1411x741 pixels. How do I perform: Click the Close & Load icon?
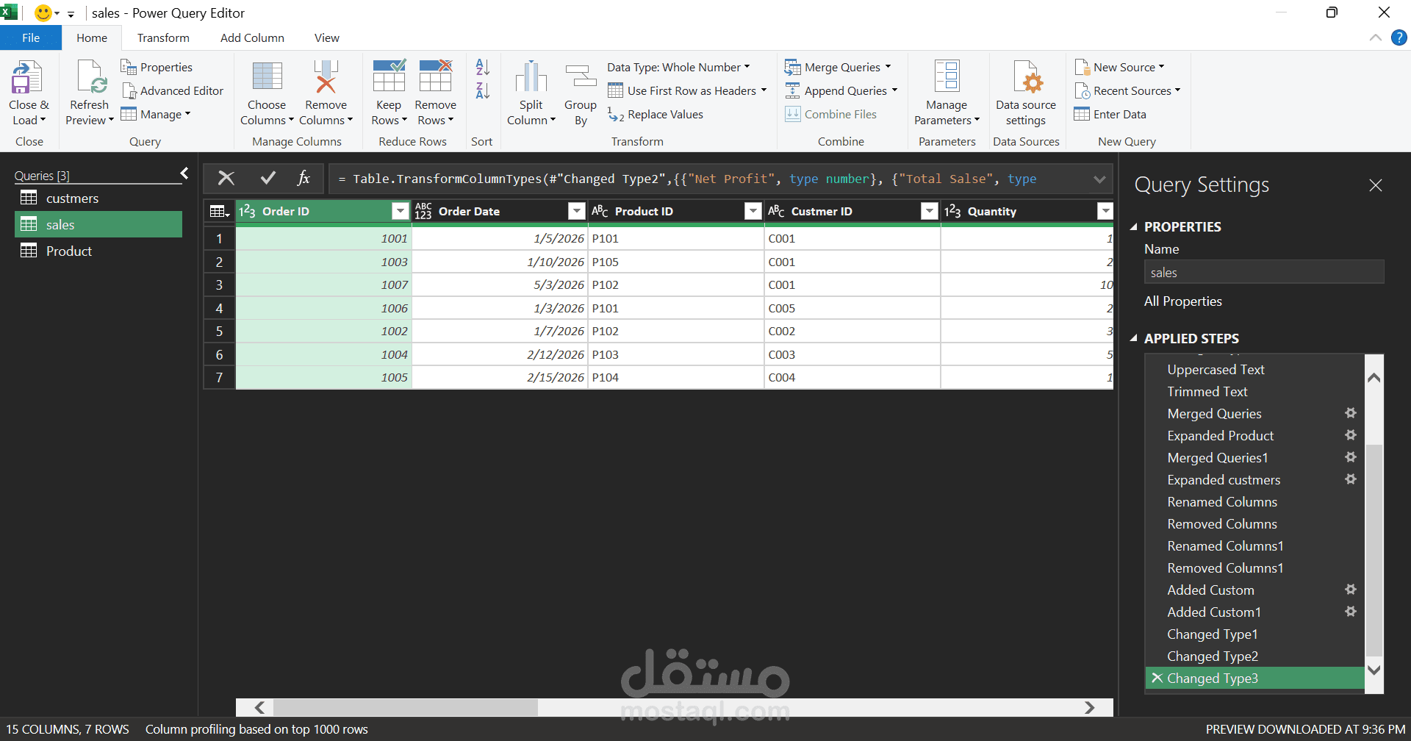click(x=28, y=77)
